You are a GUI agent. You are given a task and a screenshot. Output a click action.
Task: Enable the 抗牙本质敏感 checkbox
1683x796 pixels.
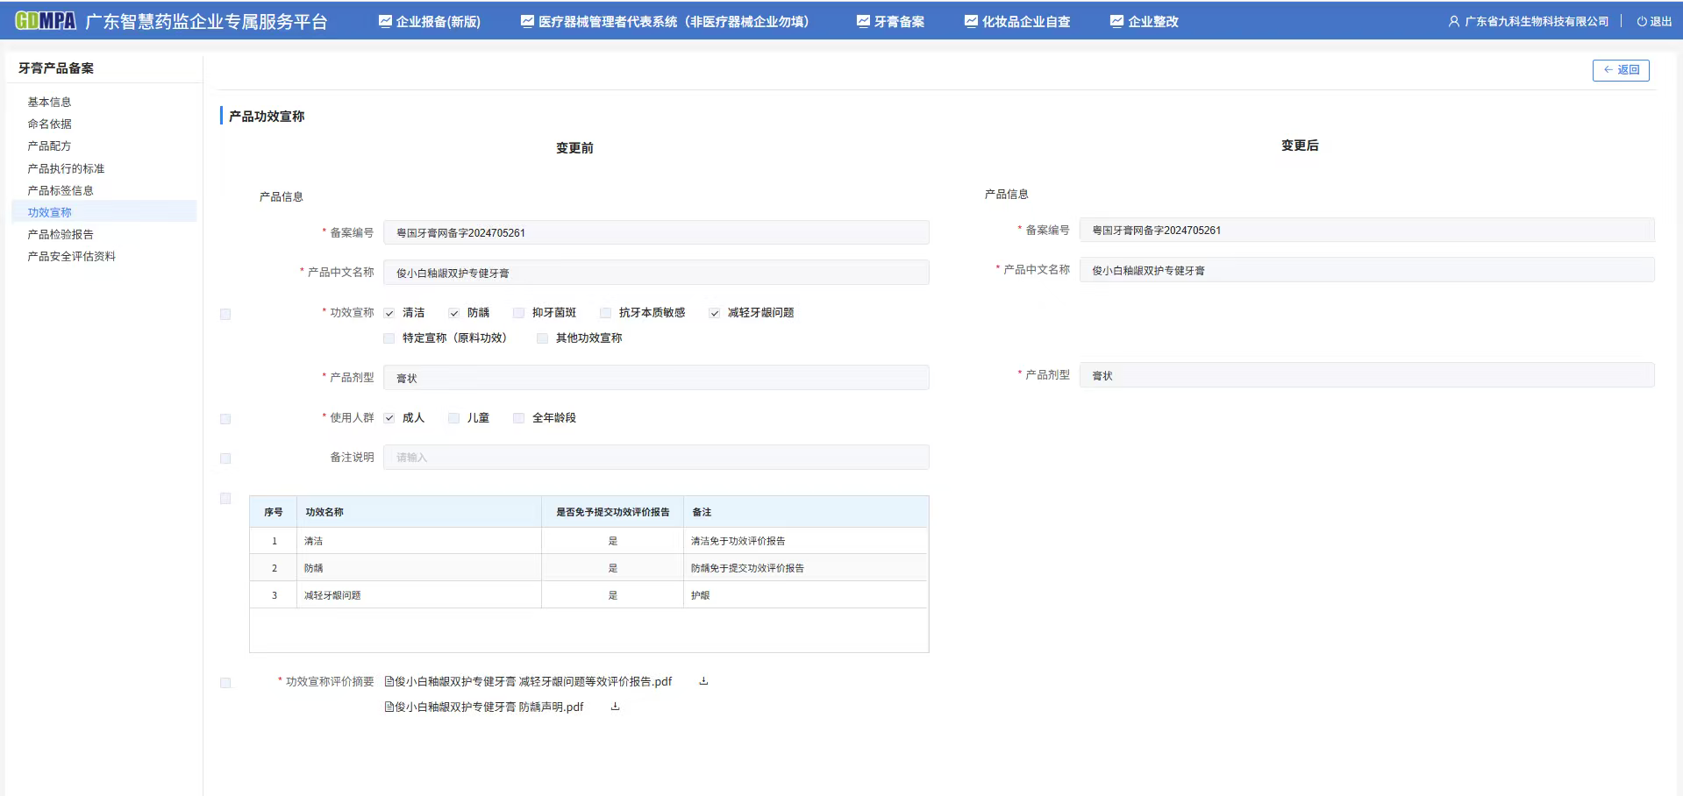(x=605, y=312)
